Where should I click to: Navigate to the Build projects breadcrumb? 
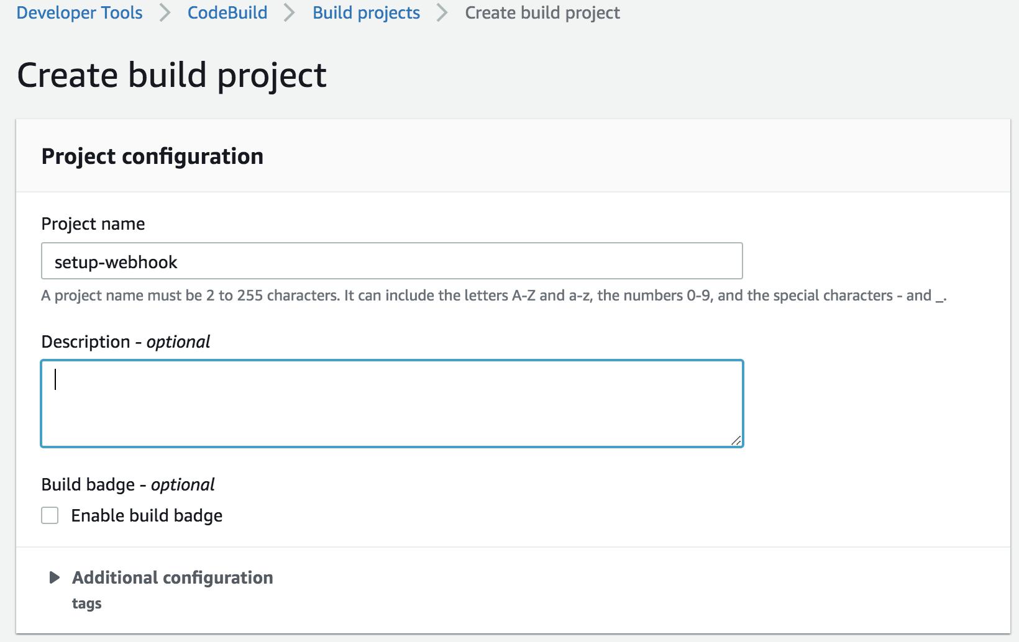(366, 12)
